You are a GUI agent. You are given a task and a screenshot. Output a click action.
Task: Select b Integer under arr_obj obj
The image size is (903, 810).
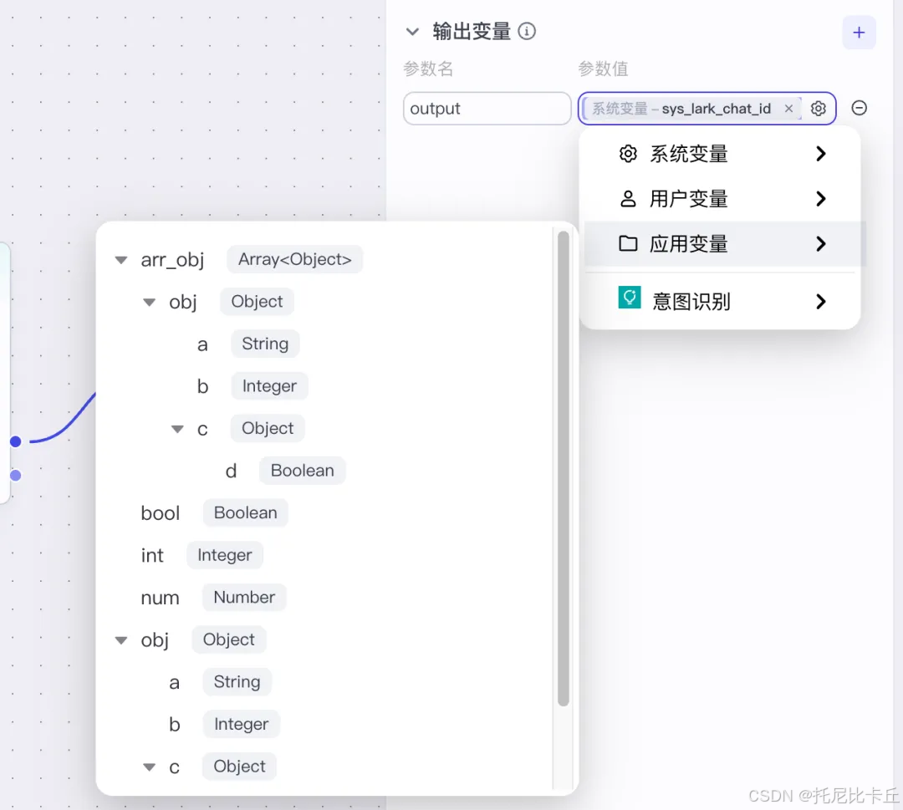(252, 386)
